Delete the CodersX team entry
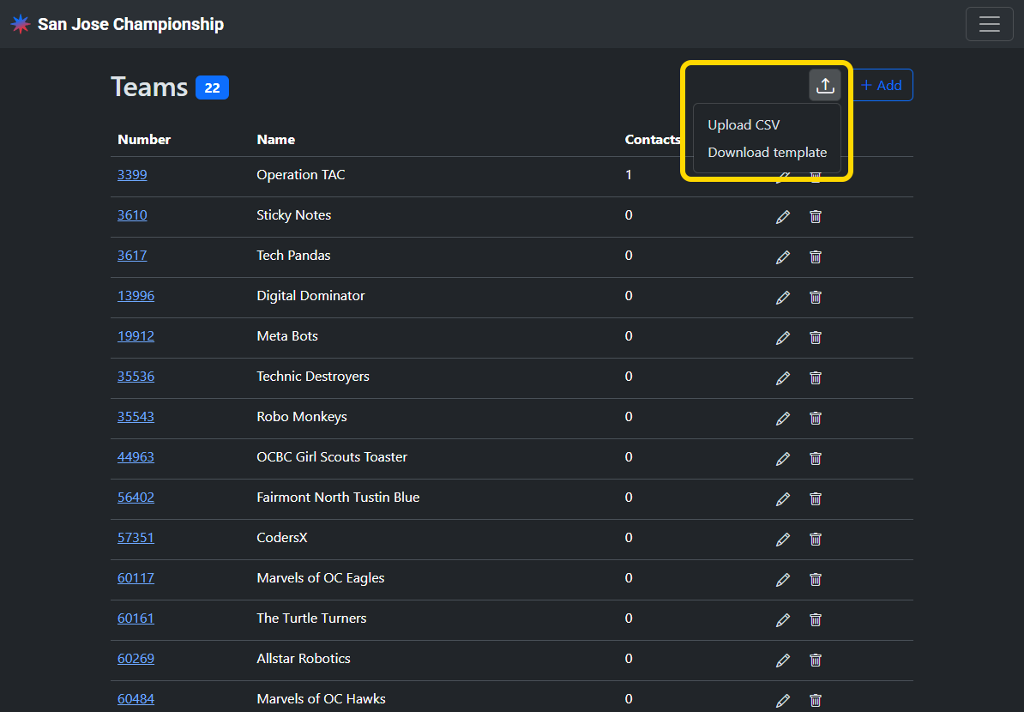 coord(816,540)
